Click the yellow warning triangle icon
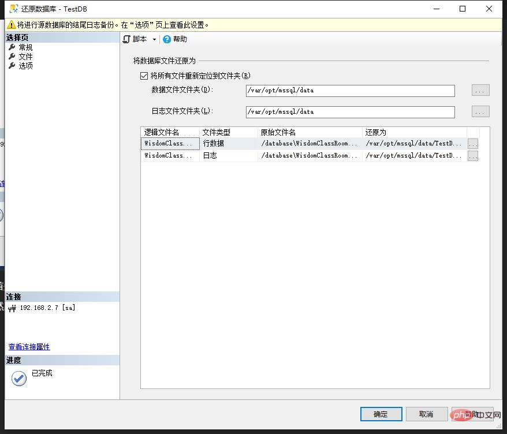Image resolution: width=507 pixels, height=434 pixels. [10, 25]
